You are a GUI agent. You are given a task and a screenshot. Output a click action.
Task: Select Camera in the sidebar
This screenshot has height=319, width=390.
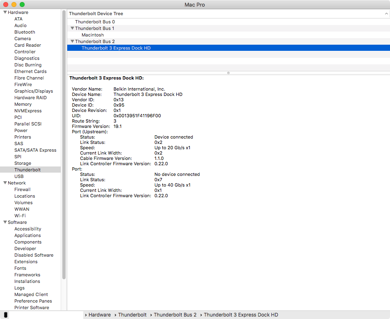click(x=23, y=39)
